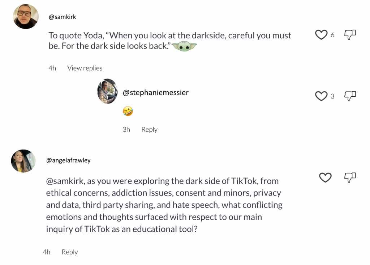Click the laughing emoji in the reply
Screen dimensions: 370x265
(x=128, y=111)
